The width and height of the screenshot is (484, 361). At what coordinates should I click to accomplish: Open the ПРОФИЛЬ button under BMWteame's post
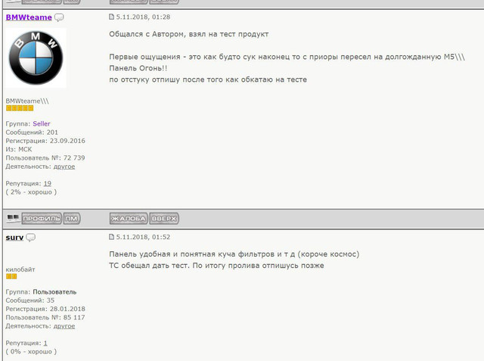click(42, 219)
